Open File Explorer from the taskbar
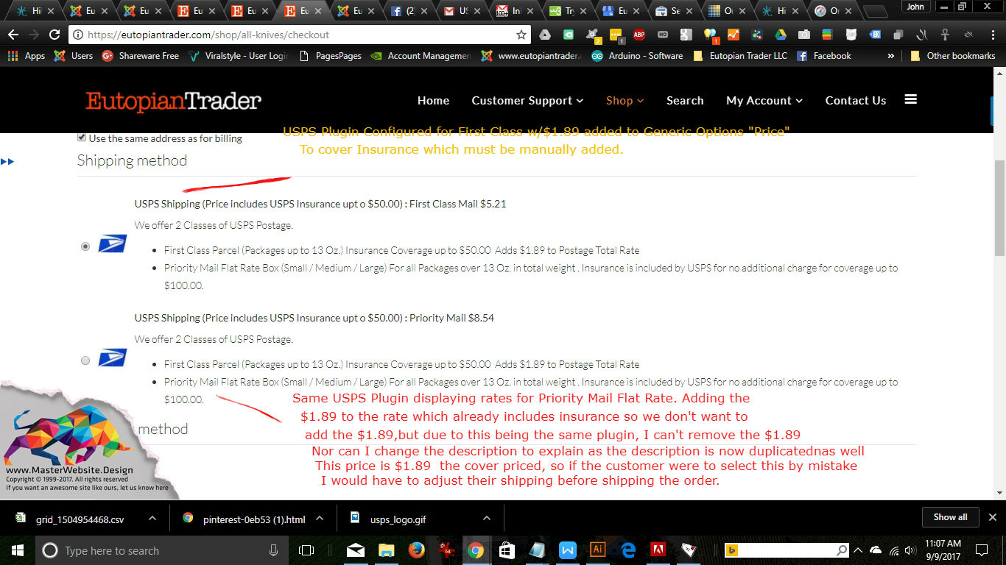The width and height of the screenshot is (1006, 565). (386, 550)
